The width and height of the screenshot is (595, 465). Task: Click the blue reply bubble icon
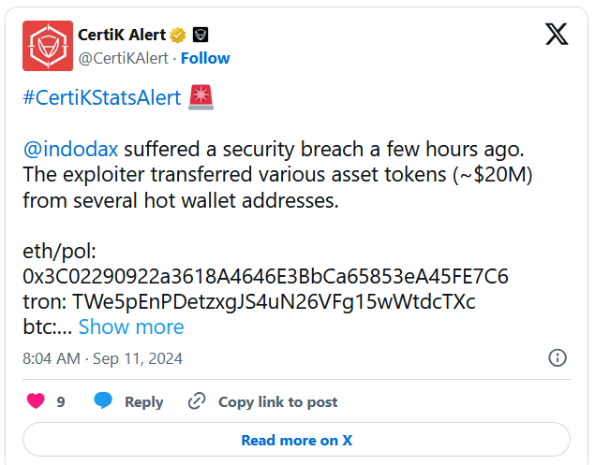click(103, 401)
